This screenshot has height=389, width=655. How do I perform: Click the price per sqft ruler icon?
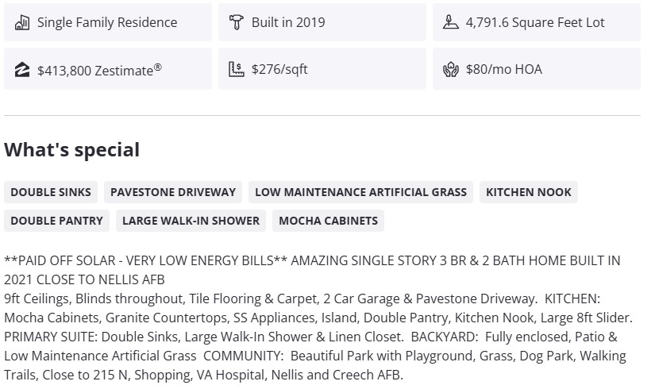coord(236,69)
